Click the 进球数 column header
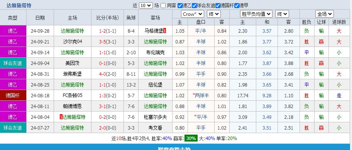Image resolution: width=352 pixels, height=150 pixels. [339, 22]
